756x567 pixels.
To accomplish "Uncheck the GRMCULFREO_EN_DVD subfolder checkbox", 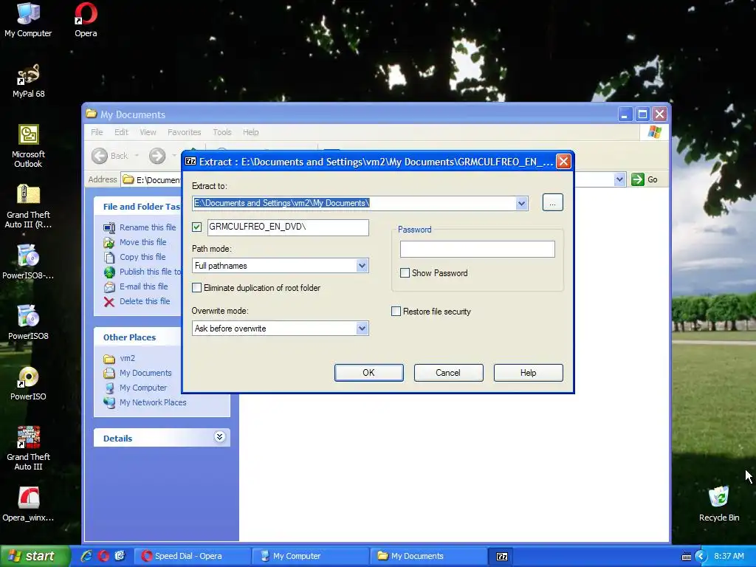I will 196,227.
